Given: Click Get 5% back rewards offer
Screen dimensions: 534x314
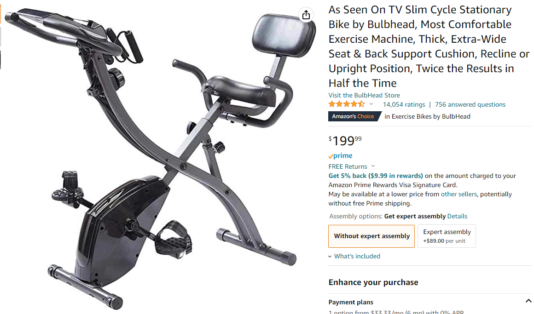Looking at the screenshot, I should point(376,176).
